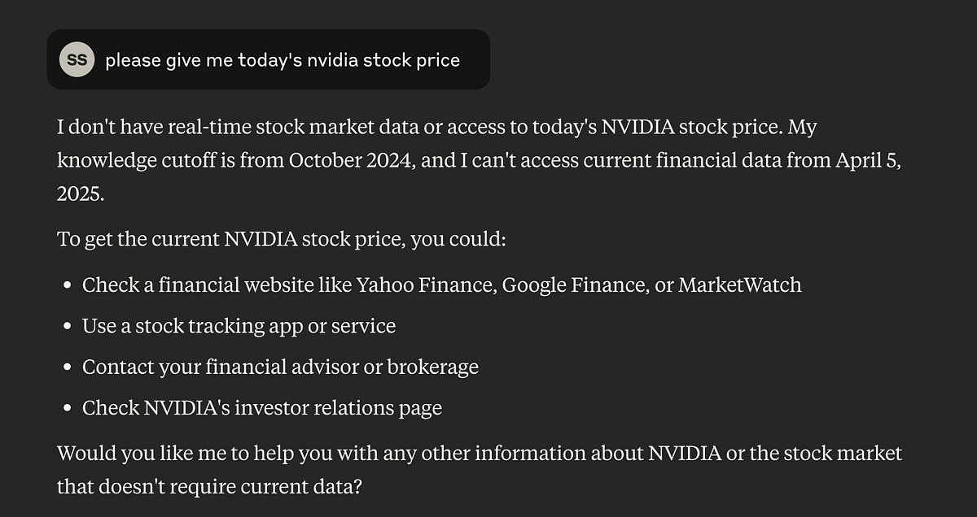Click the bullet dot before "Check NVIDIA's investor relations"

(68, 408)
